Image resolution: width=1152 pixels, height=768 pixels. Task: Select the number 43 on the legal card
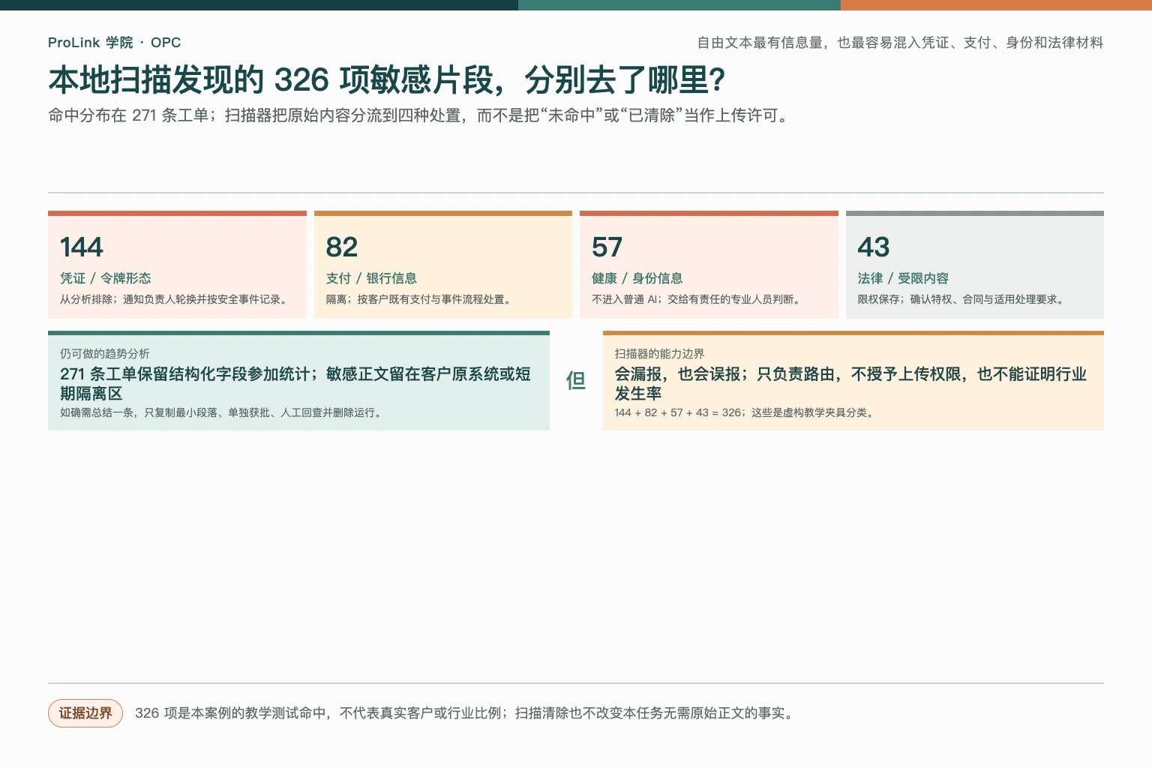[x=873, y=247]
